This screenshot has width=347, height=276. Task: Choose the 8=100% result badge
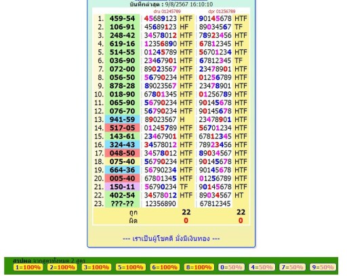[199, 267]
